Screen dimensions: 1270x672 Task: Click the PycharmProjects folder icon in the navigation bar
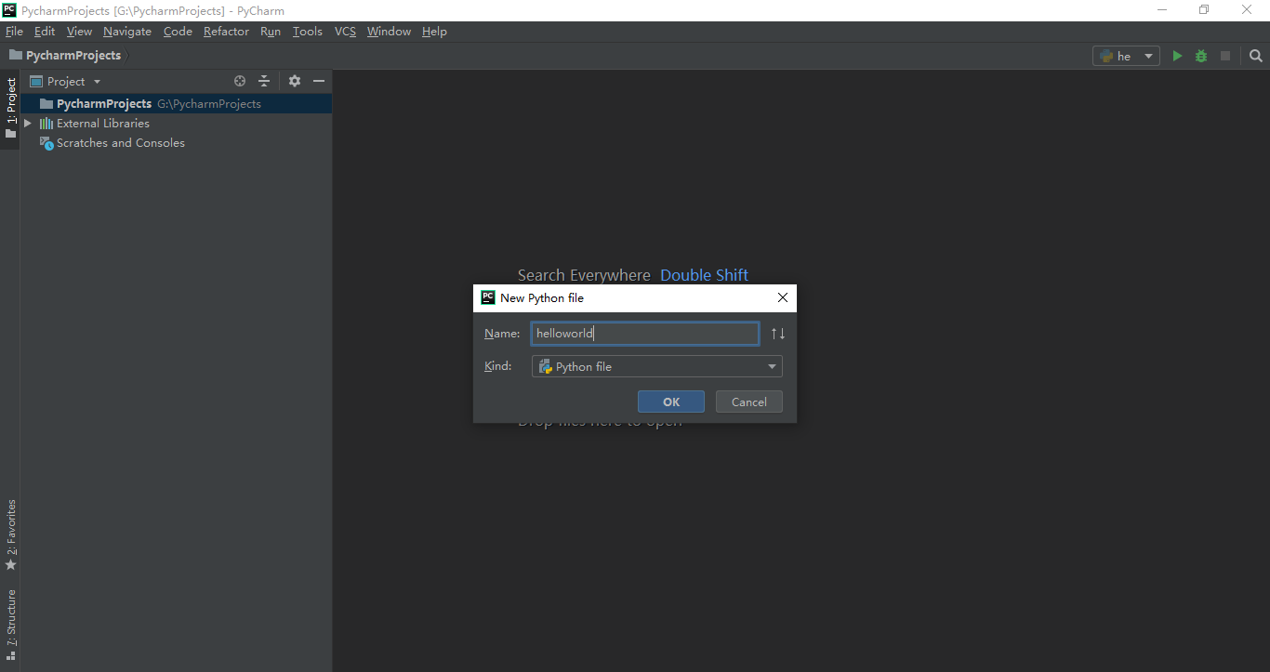(16, 55)
